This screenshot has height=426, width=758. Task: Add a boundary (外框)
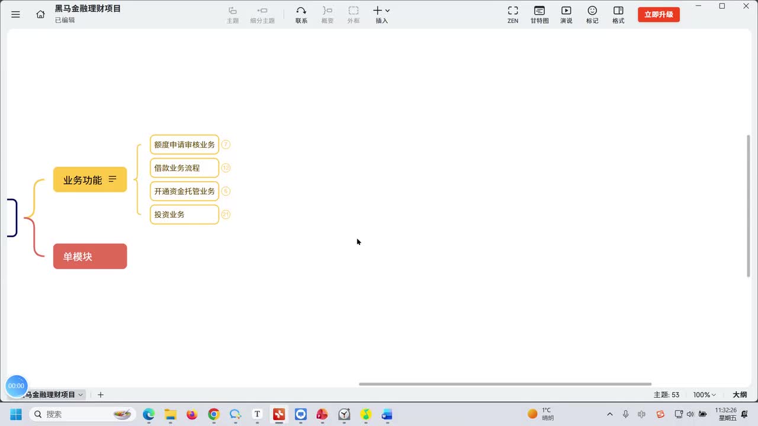(x=354, y=15)
